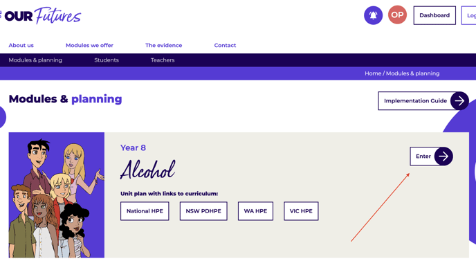The width and height of the screenshot is (476, 261).
Task: Open the WA HPE unit plan
Action: (255, 211)
